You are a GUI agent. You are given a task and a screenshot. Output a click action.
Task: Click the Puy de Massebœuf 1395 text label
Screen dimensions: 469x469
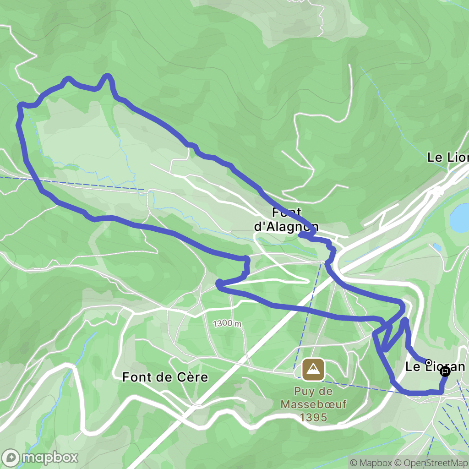(313, 404)
